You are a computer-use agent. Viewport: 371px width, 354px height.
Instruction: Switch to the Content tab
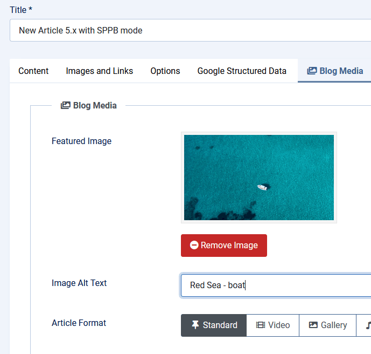coord(33,71)
